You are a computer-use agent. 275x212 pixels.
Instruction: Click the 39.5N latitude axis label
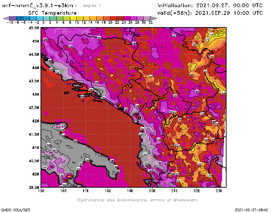34,188
